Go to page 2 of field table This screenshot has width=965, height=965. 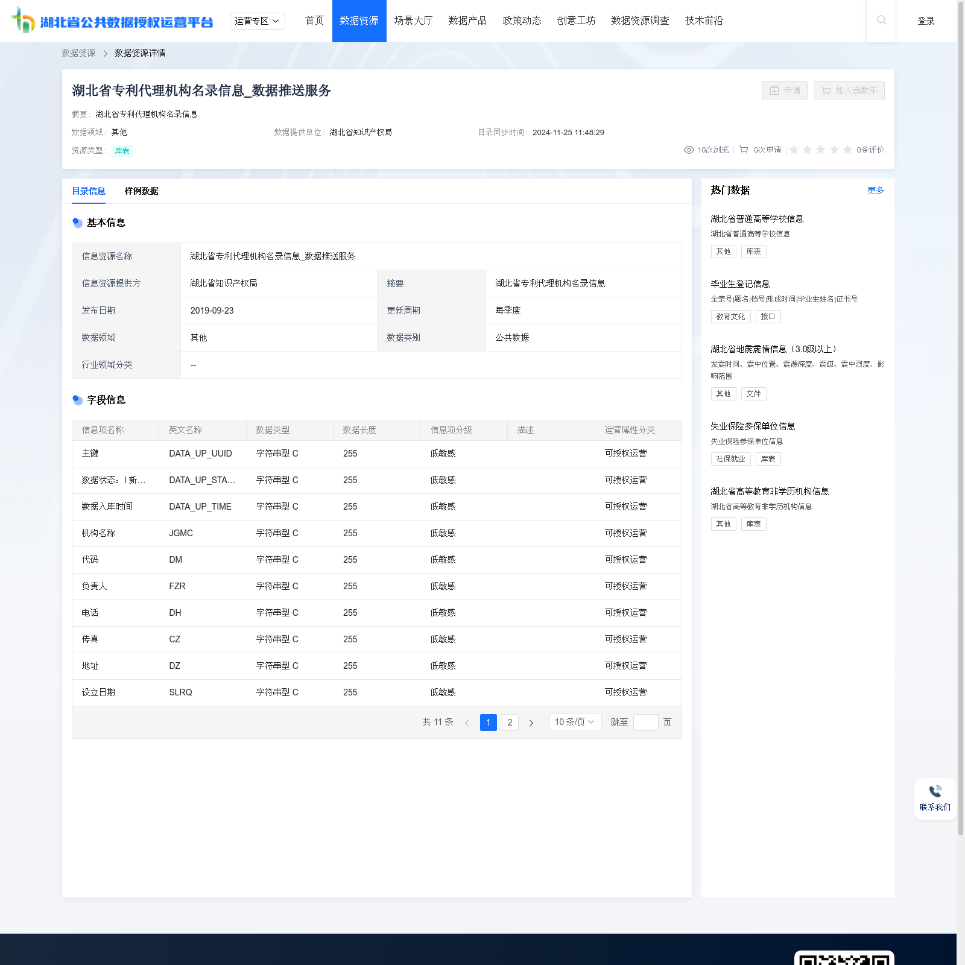[510, 723]
